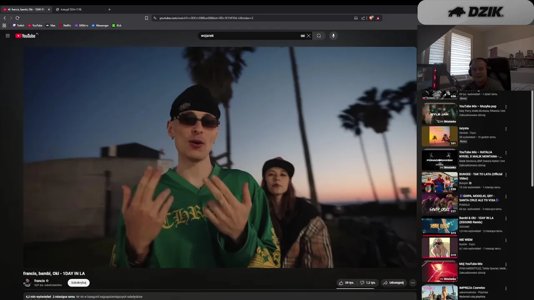Dislike the video with thumbs down
Viewport: 534px width, 300px height.
click(368, 282)
